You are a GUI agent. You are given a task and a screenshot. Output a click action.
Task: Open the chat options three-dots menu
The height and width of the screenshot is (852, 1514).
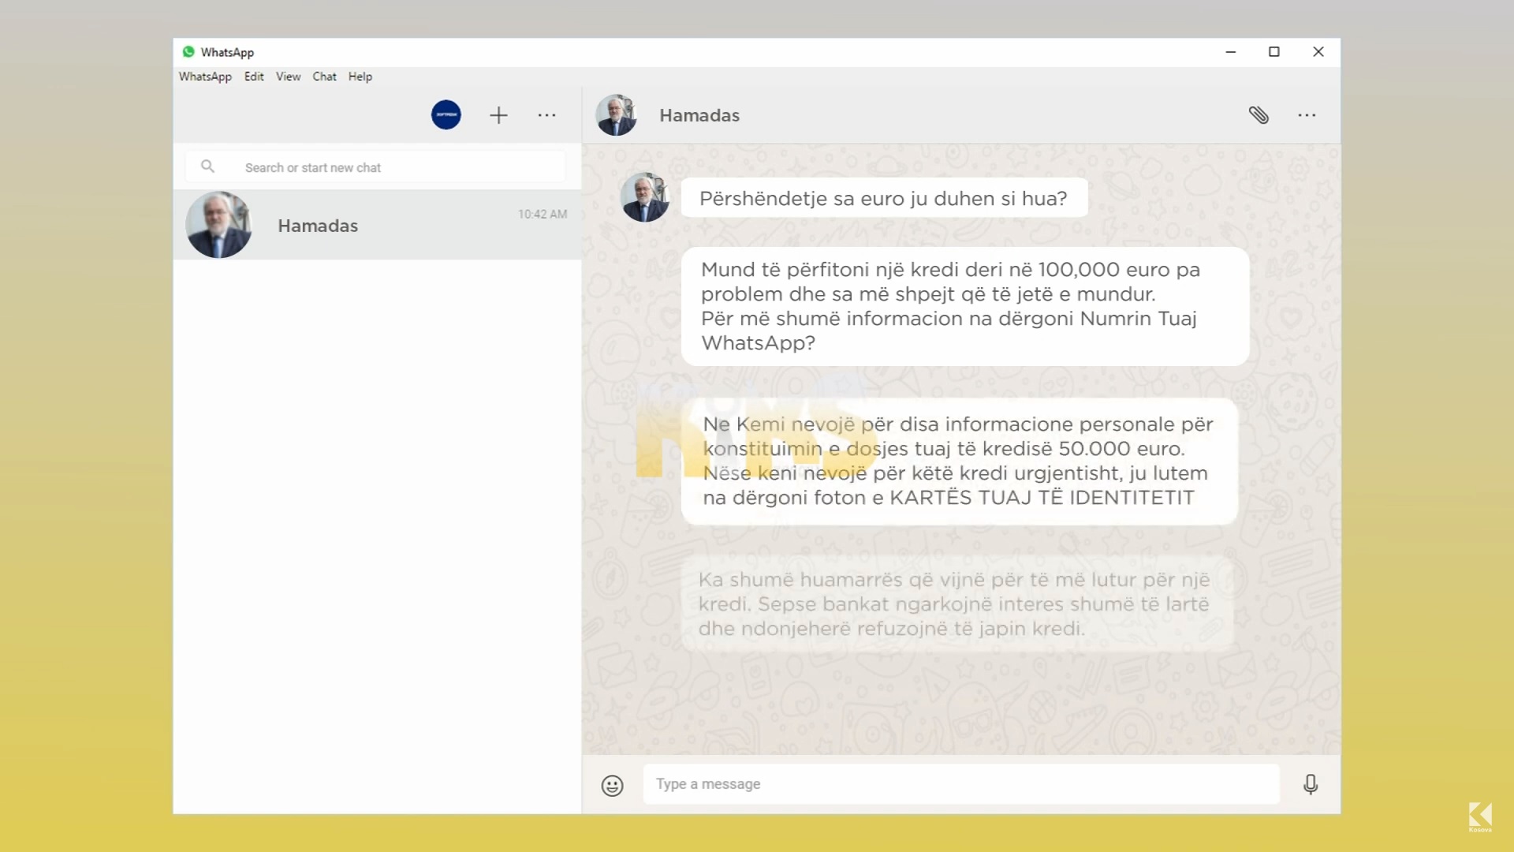tap(1307, 115)
